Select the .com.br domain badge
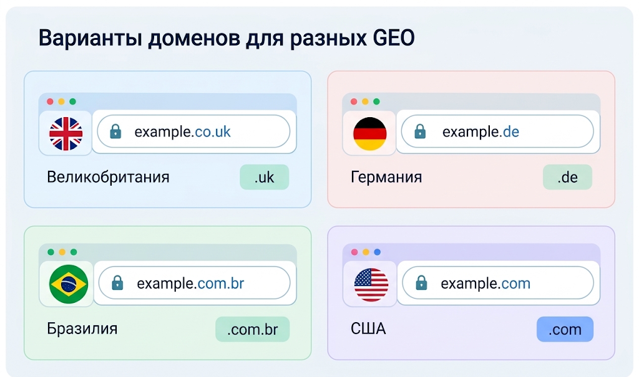Viewport: 639px width, 377px height. coord(252,329)
